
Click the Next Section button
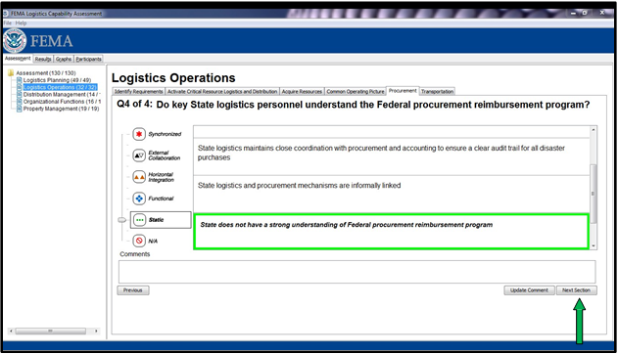point(576,290)
